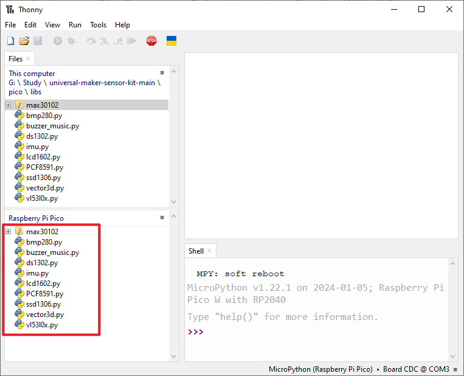Screen dimensions: 464x376
Task: Click the New file toolbar icon
Action: 11,41
